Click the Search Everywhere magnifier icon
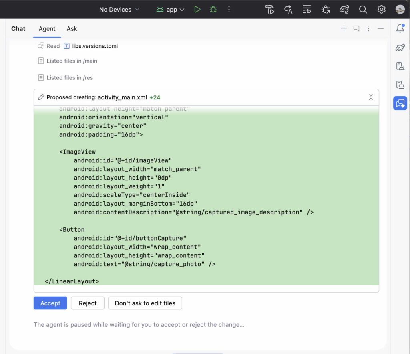The height and width of the screenshot is (354, 410). tap(363, 10)
